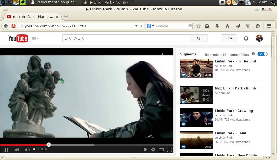Click the Firefox toolbar icon right of paper plane
The image size is (277, 160).
pos(248,26)
